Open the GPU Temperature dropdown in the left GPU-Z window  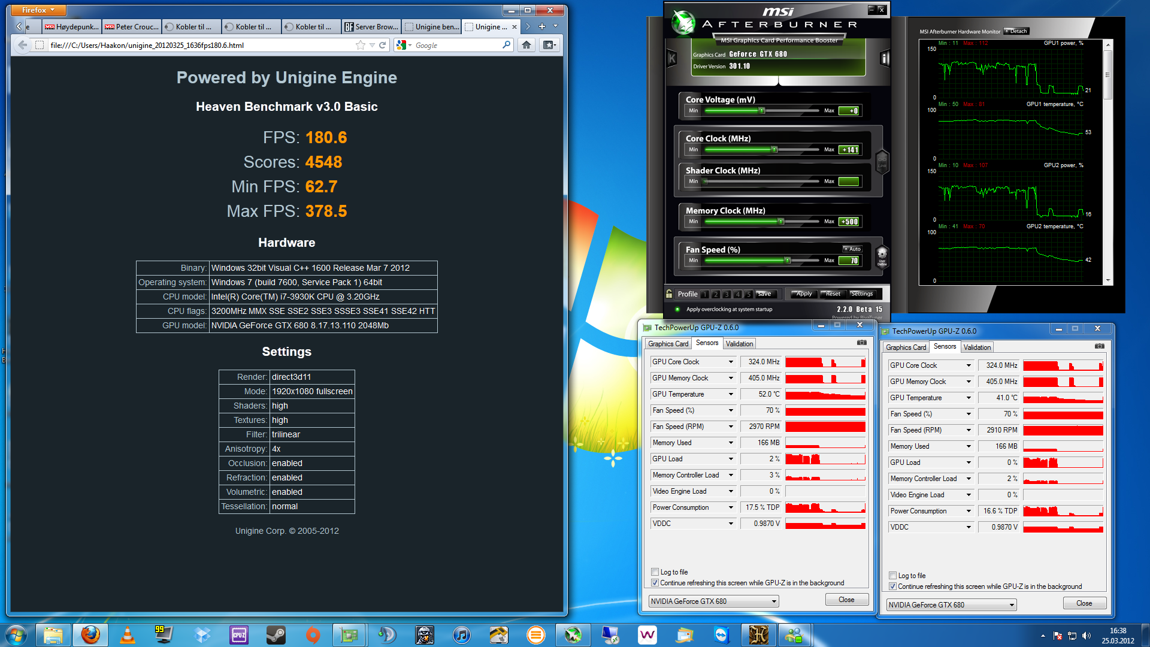[731, 394]
